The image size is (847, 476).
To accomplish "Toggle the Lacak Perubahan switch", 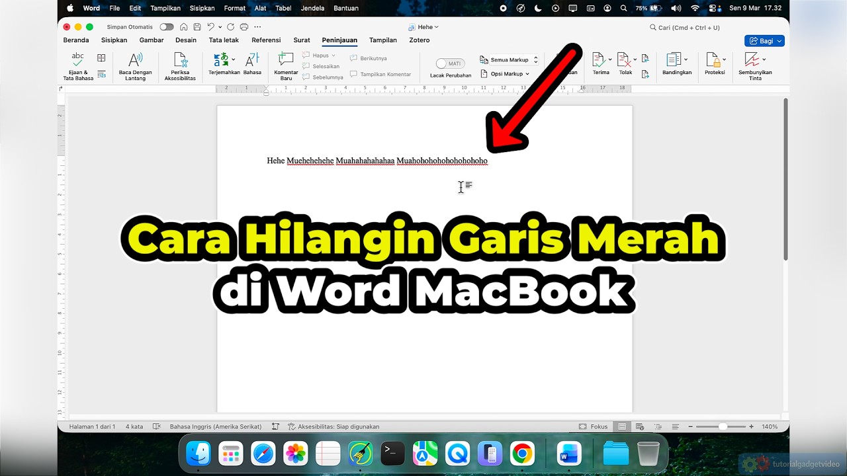I will click(451, 63).
